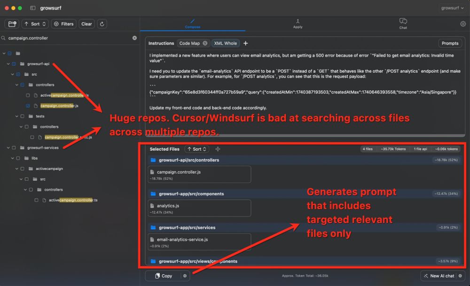
Task: Open the Sort dropdown in file tree toolbar
Action: point(35,24)
